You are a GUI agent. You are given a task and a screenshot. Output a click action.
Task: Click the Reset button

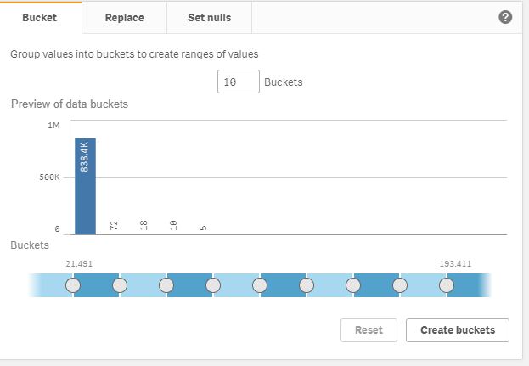[369, 330]
